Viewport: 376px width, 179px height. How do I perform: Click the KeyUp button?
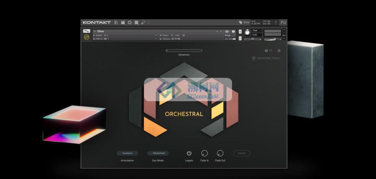point(242,153)
